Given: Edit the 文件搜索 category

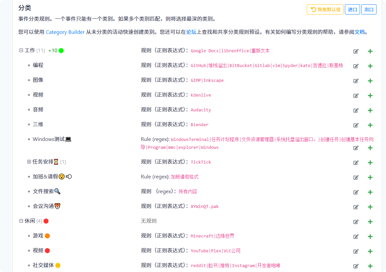Looking at the screenshot, I should click(x=356, y=192).
